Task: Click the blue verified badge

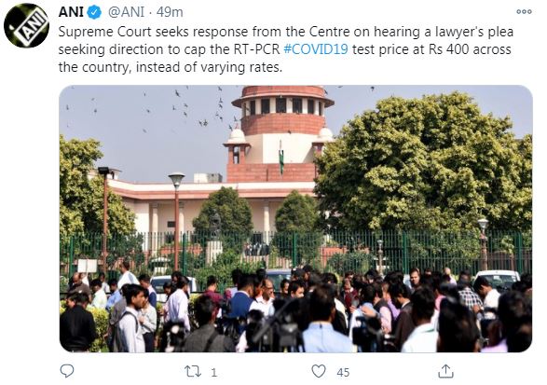Action: pos(94,12)
